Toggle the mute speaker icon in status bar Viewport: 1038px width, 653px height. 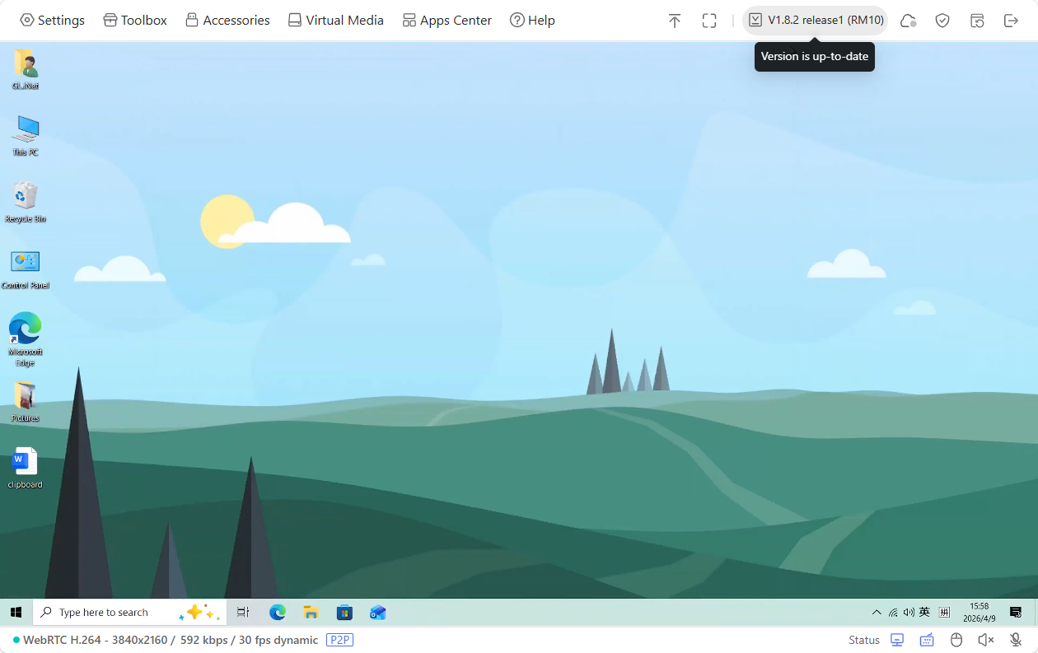click(x=985, y=640)
